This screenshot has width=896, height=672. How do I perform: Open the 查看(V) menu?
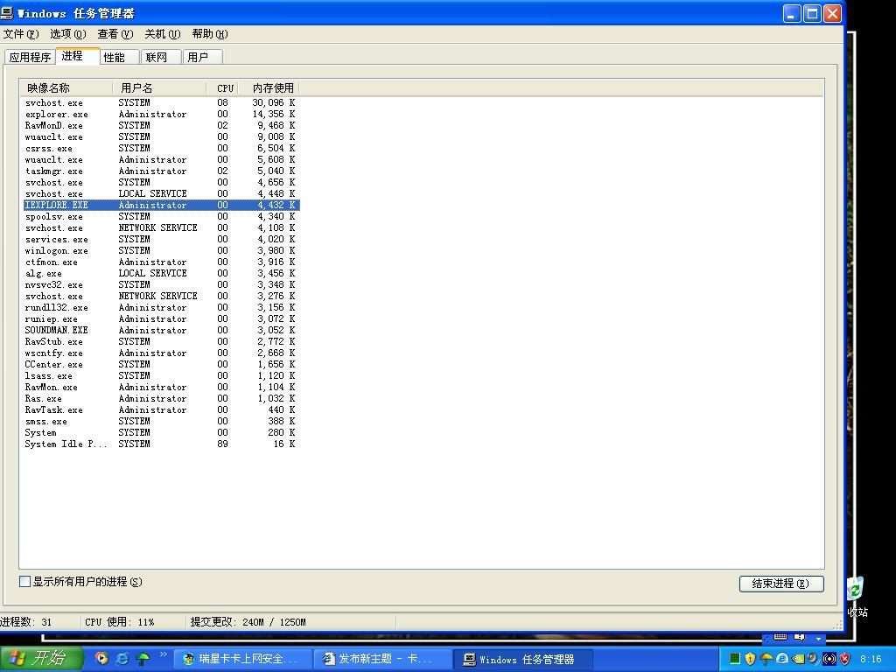pos(115,34)
